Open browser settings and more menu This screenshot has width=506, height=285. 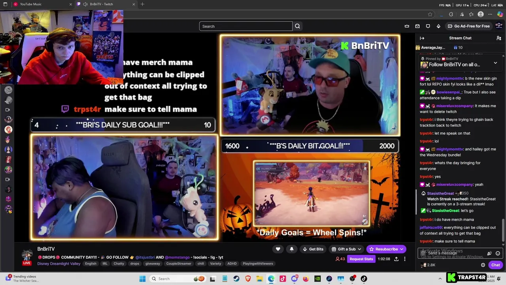pyautogui.click(x=490, y=14)
